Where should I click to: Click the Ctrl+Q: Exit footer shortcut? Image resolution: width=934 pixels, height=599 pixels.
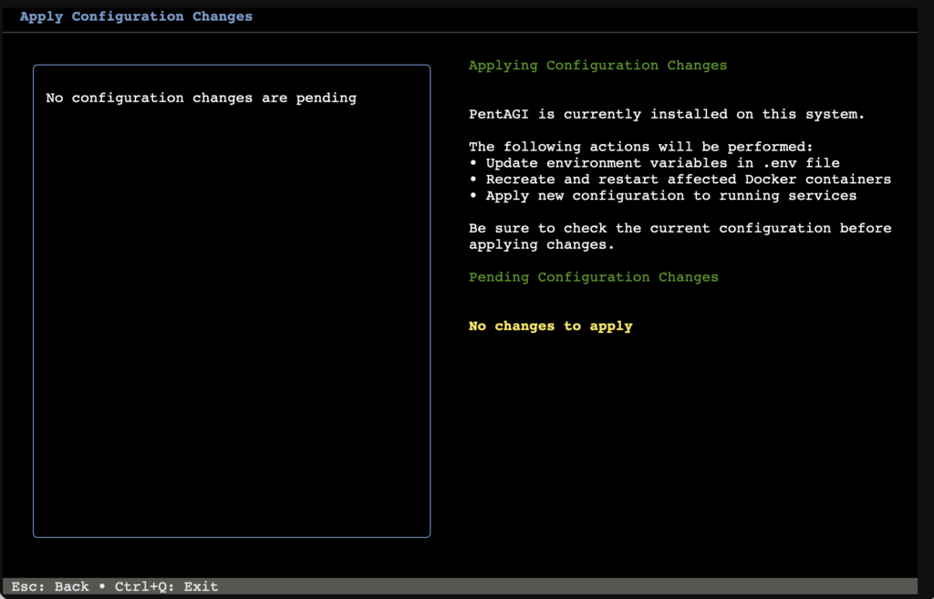pyautogui.click(x=166, y=586)
